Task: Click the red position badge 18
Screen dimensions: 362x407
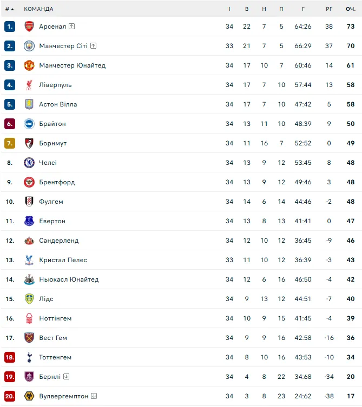Action: click(10, 357)
